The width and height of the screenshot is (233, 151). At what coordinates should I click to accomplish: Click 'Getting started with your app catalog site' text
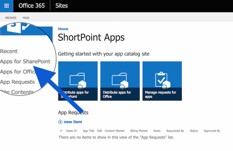point(104,54)
